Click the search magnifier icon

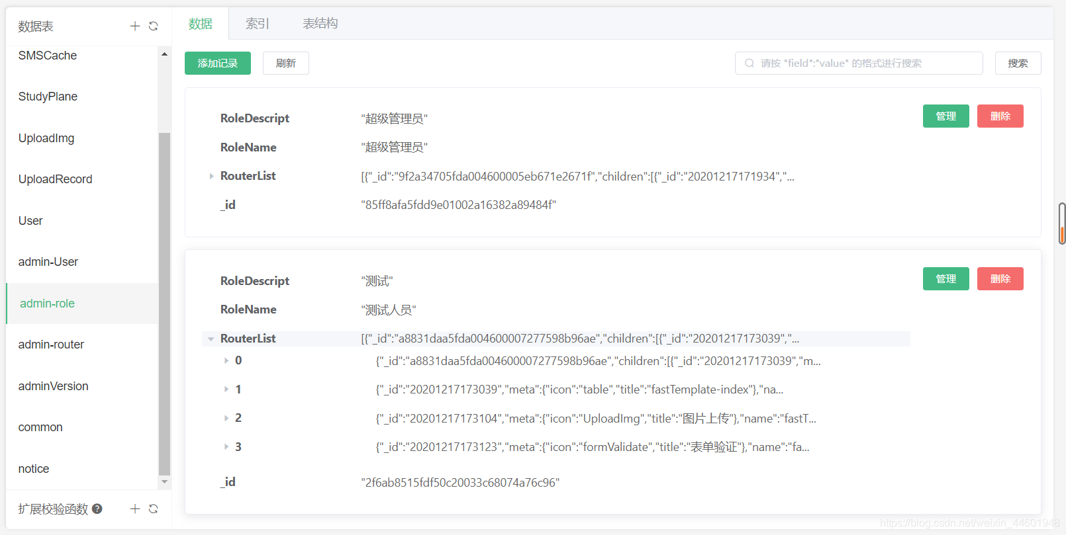pyautogui.click(x=750, y=63)
